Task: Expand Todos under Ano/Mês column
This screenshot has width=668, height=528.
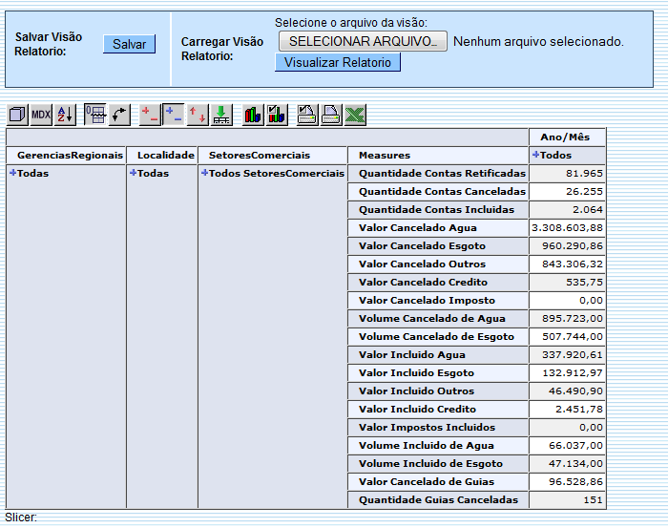Action: click(x=536, y=155)
